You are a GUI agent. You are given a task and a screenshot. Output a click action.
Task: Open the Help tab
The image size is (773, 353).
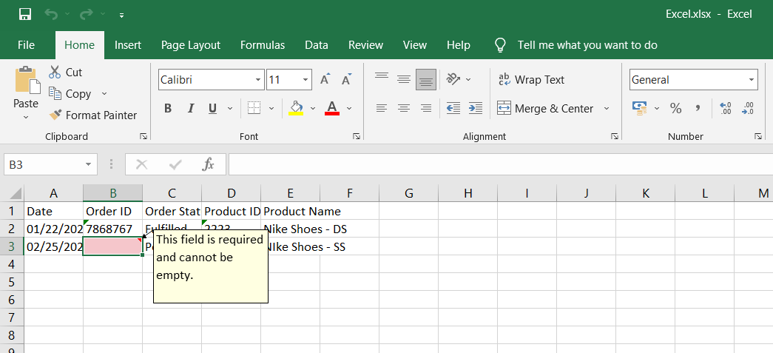tap(459, 45)
